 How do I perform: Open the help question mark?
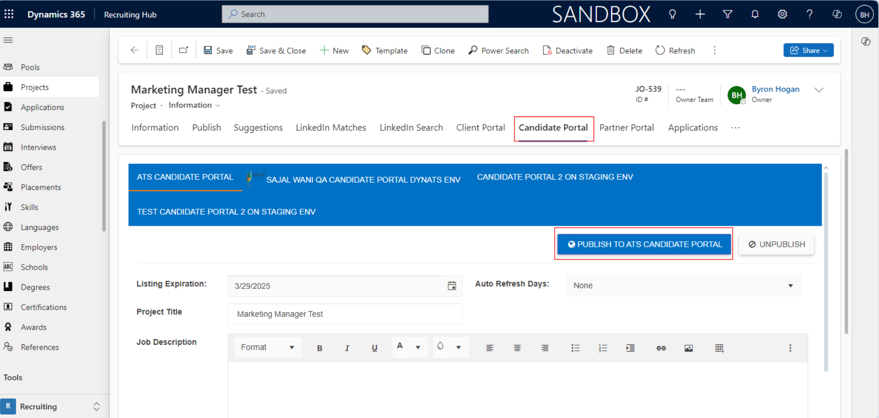(x=809, y=14)
